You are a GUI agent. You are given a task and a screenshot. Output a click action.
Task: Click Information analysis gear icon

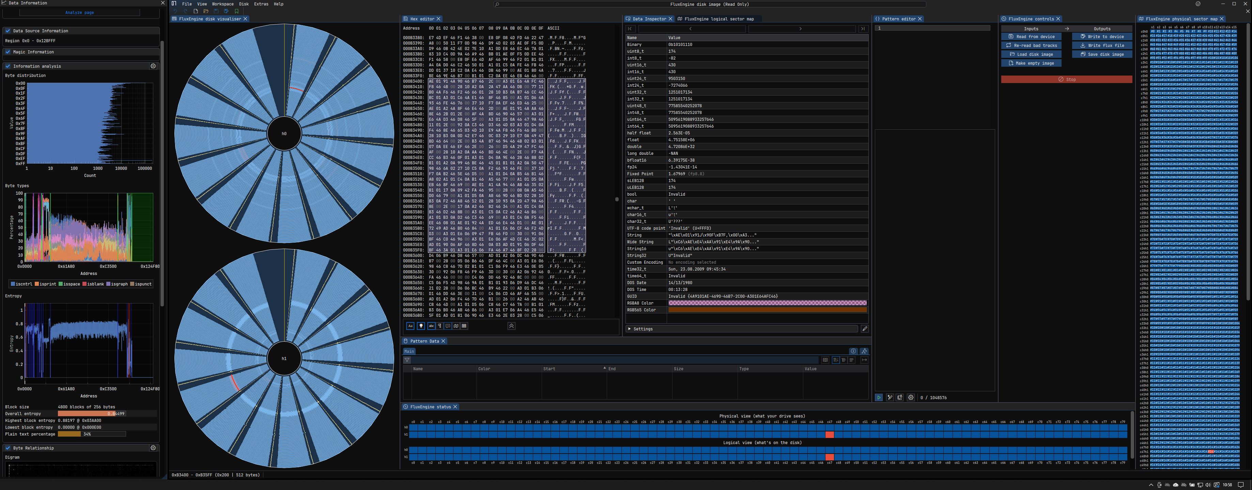tap(153, 66)
